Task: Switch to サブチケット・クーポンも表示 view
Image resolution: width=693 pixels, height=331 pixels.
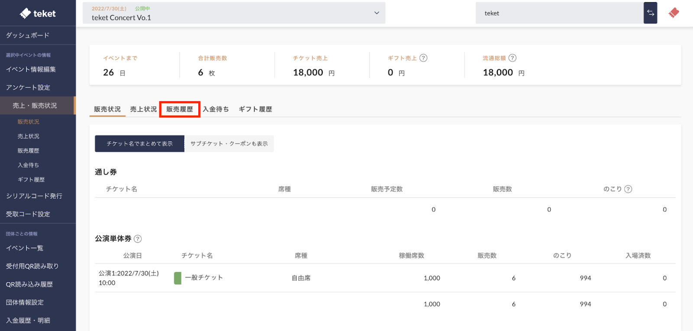Action: click(x=229, y=144)
